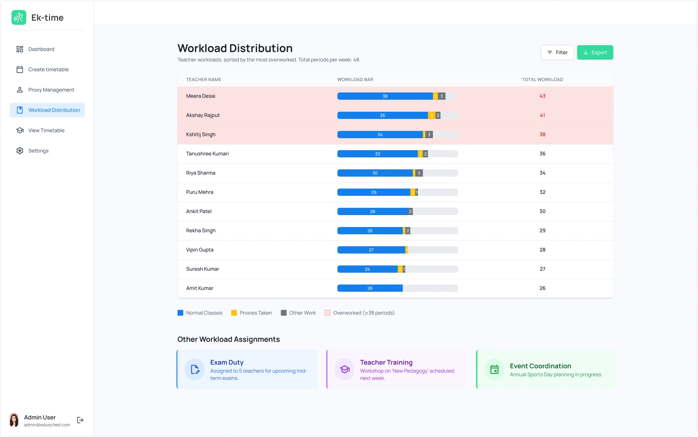Screen dimensions: 698x437
Task: Click the Ek-time logo icon
Action: (19, 17)
